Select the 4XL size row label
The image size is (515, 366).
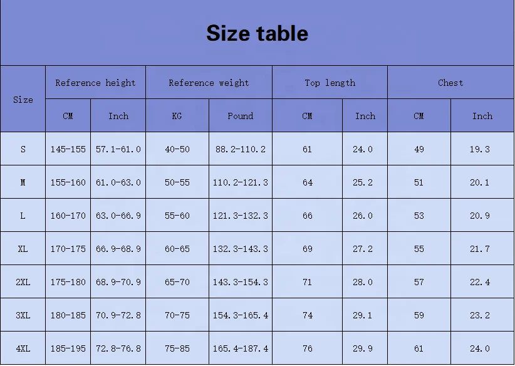point(23,348)
